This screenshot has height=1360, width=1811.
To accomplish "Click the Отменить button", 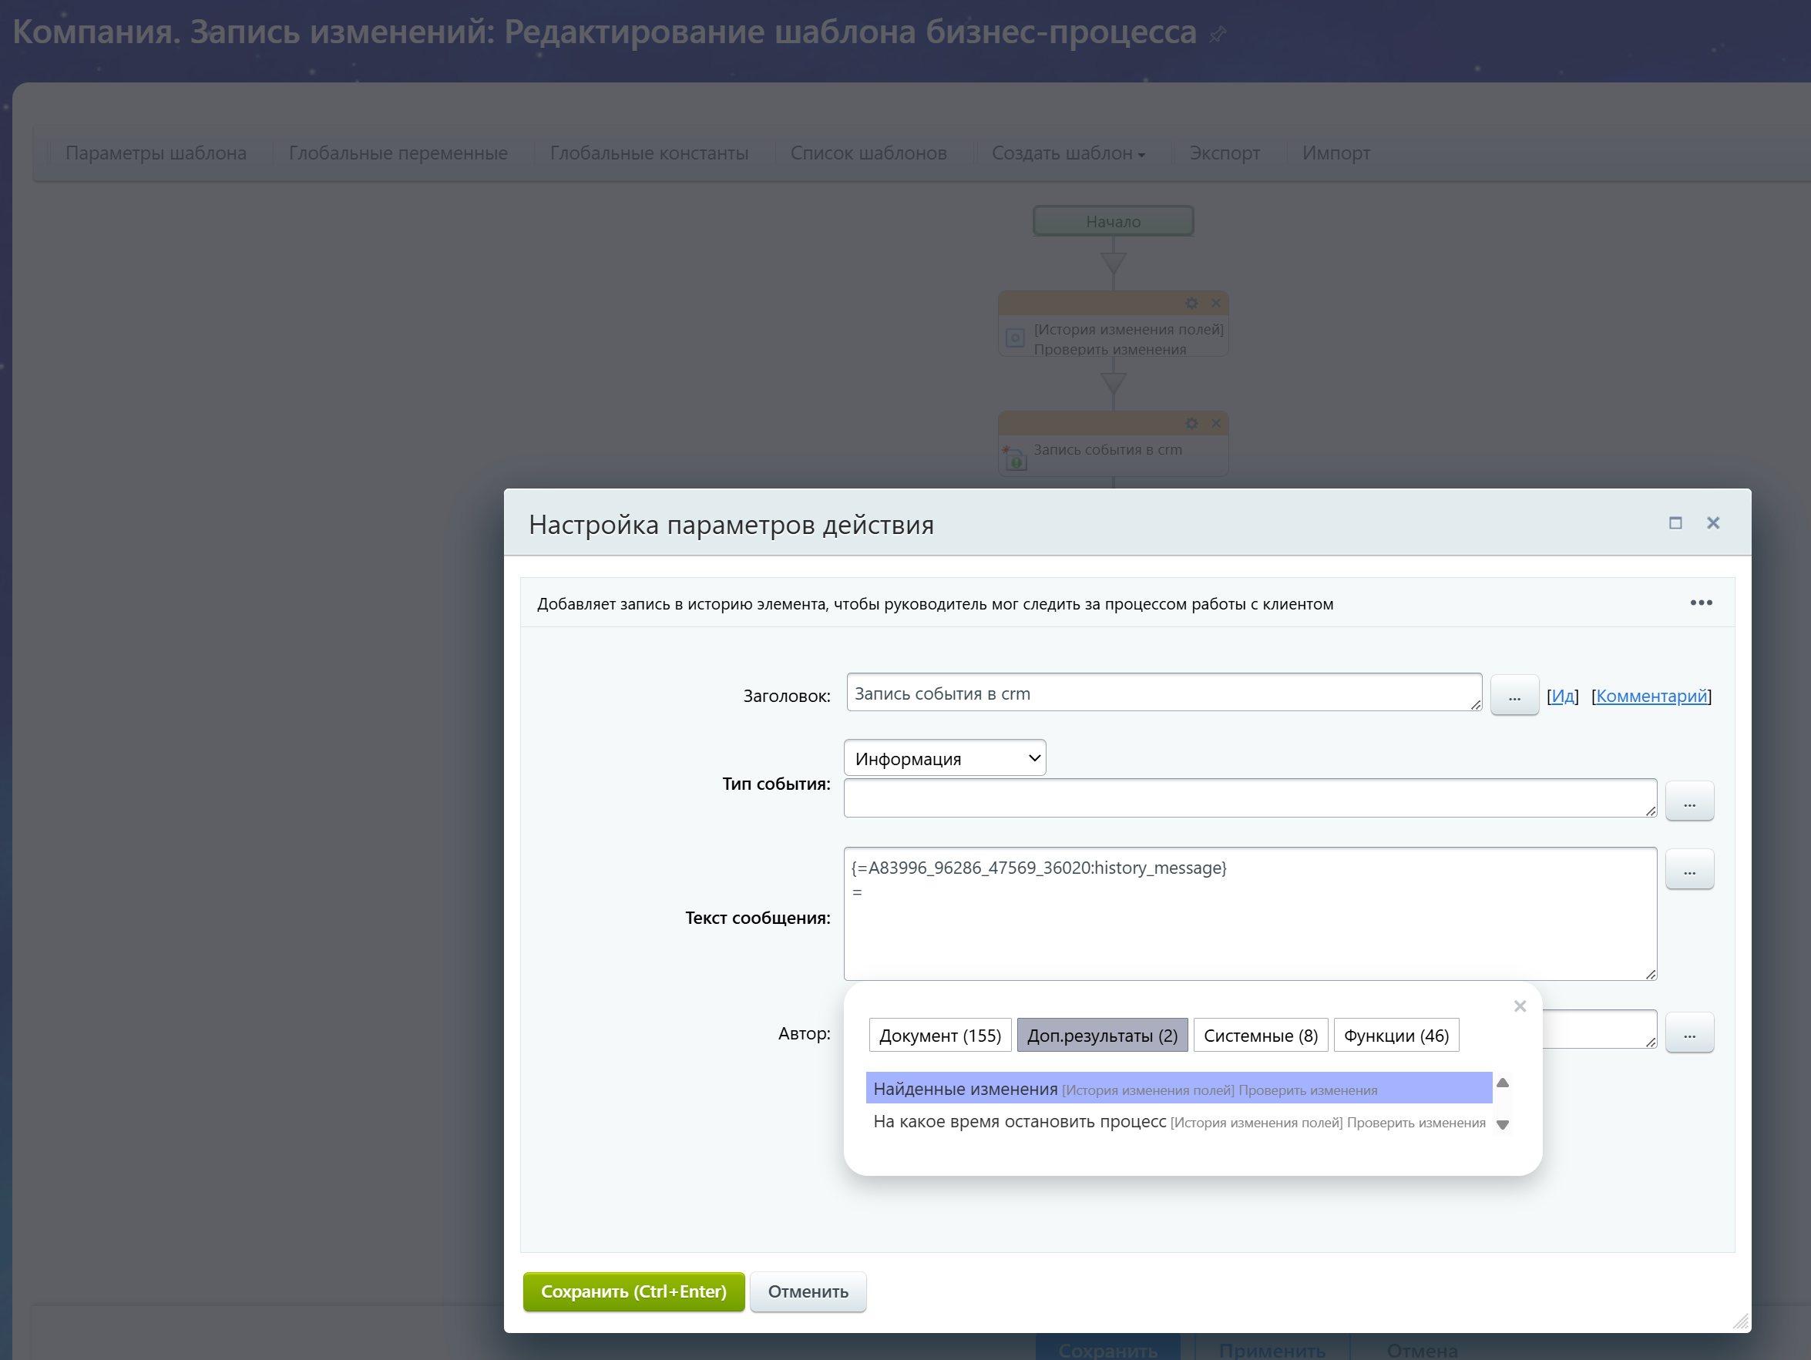I will pyautogui.click(x=808, y=1291).
